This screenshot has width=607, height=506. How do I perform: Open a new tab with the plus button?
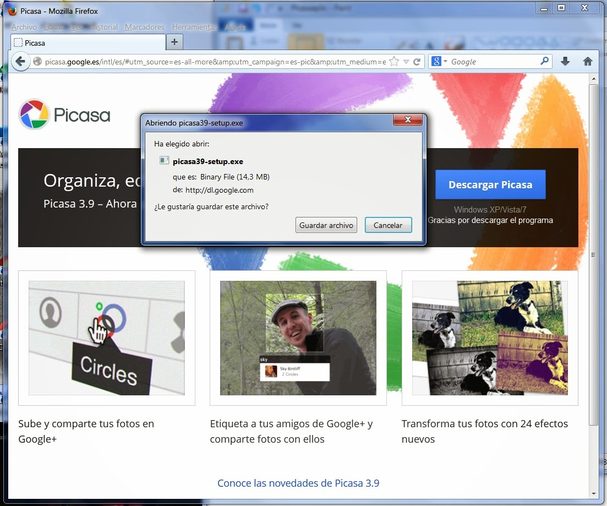[x=174, y=42]
